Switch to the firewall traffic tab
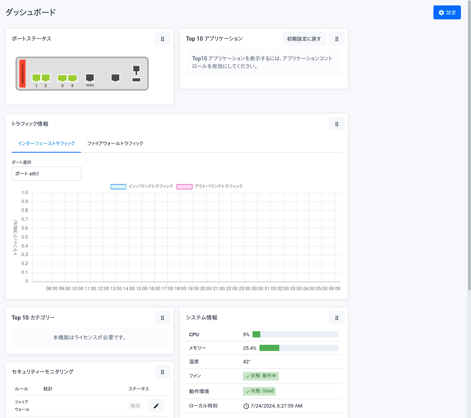The width and height of the screenshot is (471, 418). click(115, 143)
